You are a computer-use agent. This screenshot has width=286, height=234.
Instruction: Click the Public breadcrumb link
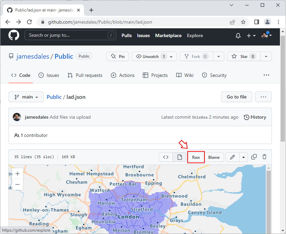(x=54, y=97)
